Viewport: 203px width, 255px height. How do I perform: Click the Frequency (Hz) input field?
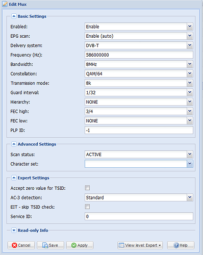(139, 55)
